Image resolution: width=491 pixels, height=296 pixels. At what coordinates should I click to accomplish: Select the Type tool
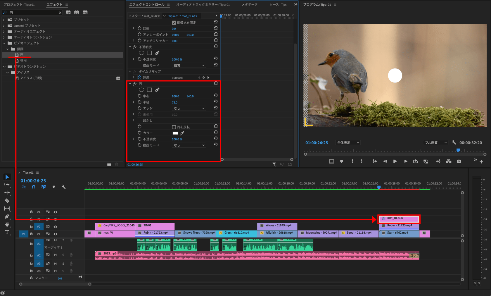point(7,232)
